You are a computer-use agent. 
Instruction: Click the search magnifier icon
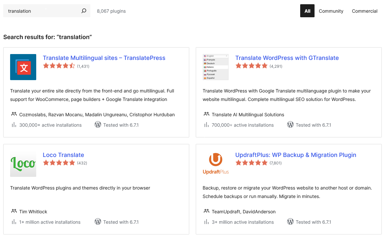click(x=84, y=11)
